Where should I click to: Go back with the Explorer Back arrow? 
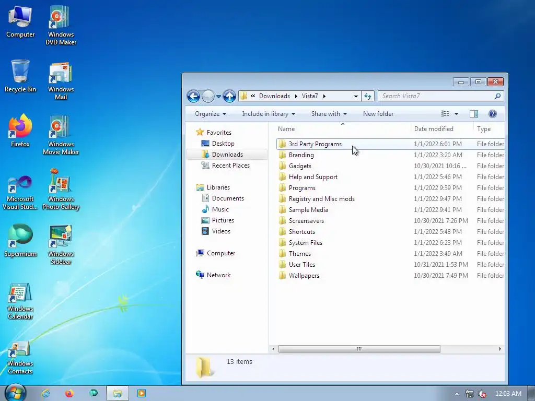click(x=193, y=96)
